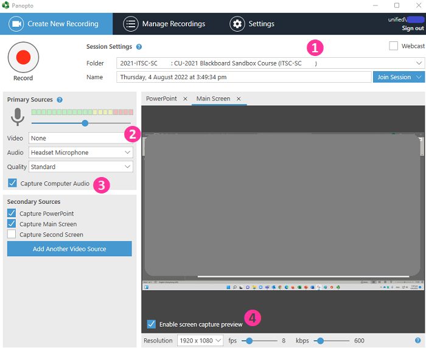Click the Main Screen capture preview

pyautogui.click(x=283, y=211)
